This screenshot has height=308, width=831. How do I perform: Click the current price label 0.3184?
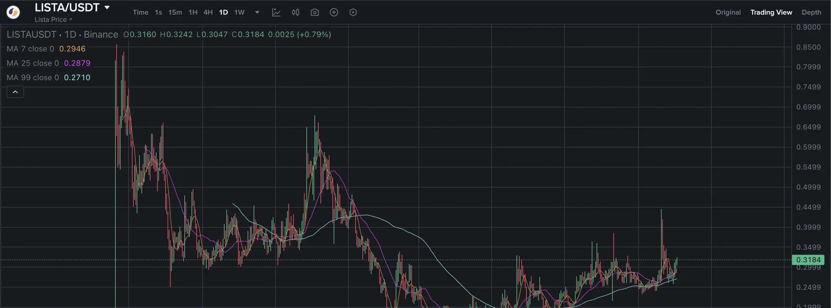click(808, 260)
